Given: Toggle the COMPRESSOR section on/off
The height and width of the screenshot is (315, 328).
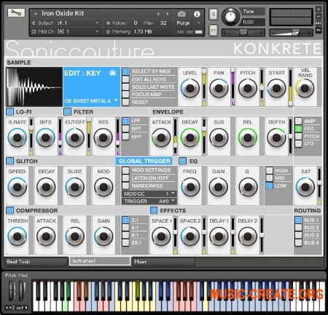Looking at the screenshot, I should point(9,210).
